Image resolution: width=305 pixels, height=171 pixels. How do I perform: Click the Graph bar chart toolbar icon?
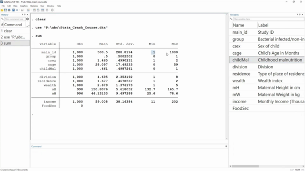point(22,10)
